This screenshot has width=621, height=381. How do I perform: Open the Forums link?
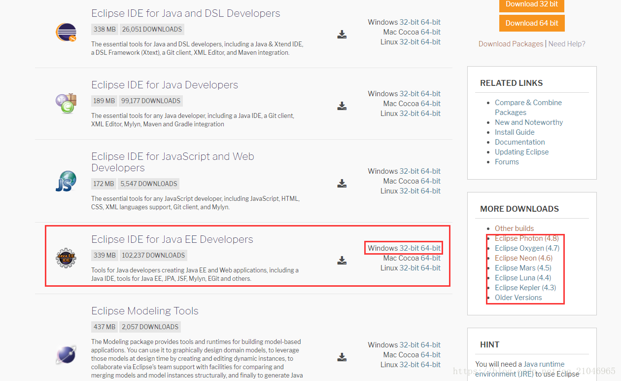click(x=507, y=162)
